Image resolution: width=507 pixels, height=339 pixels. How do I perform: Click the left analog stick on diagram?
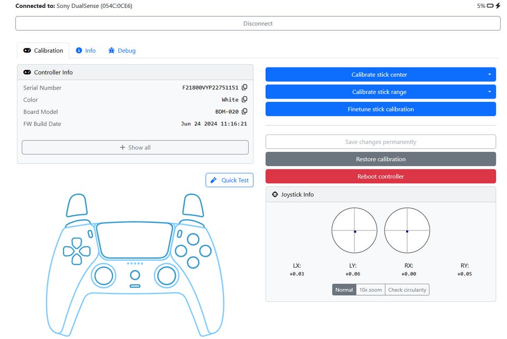(104, 276)
